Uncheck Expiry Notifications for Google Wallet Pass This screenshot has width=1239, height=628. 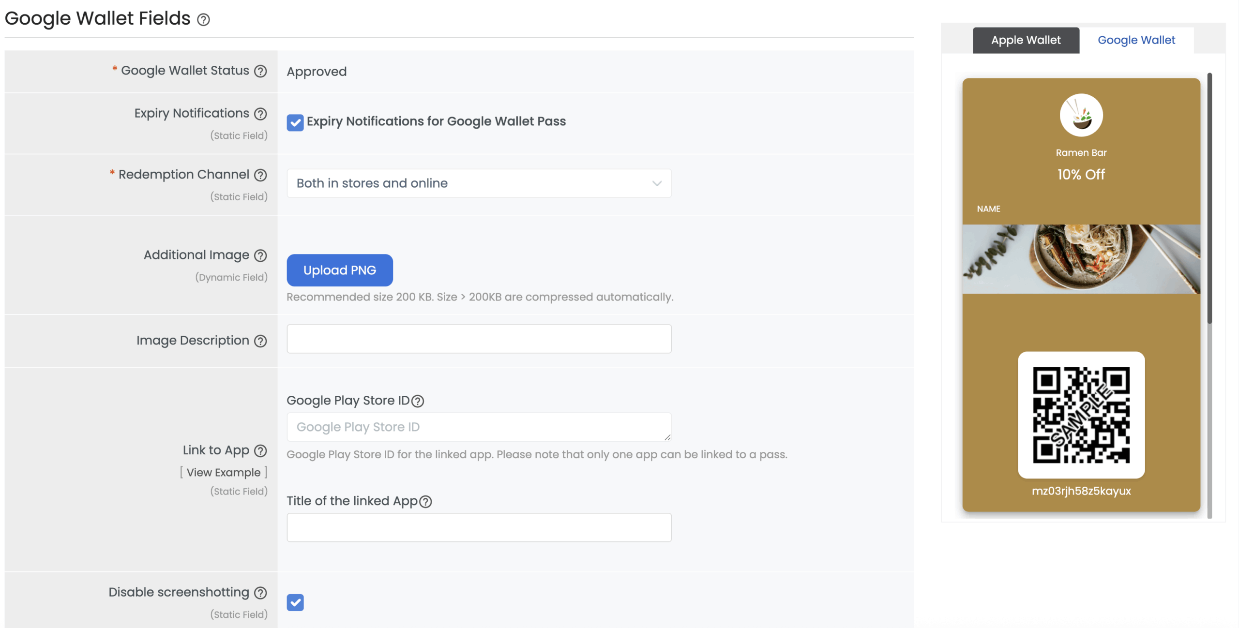point(295,123)
